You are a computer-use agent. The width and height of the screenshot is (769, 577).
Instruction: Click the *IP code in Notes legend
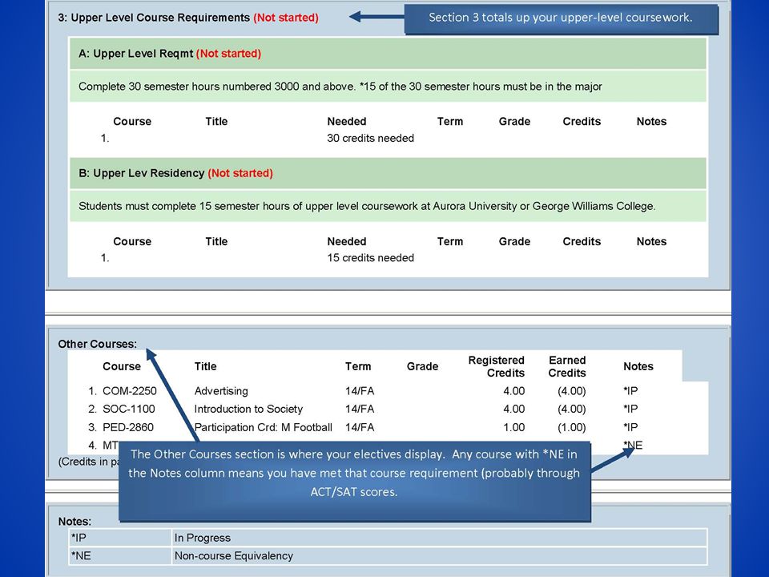[79, 539]
